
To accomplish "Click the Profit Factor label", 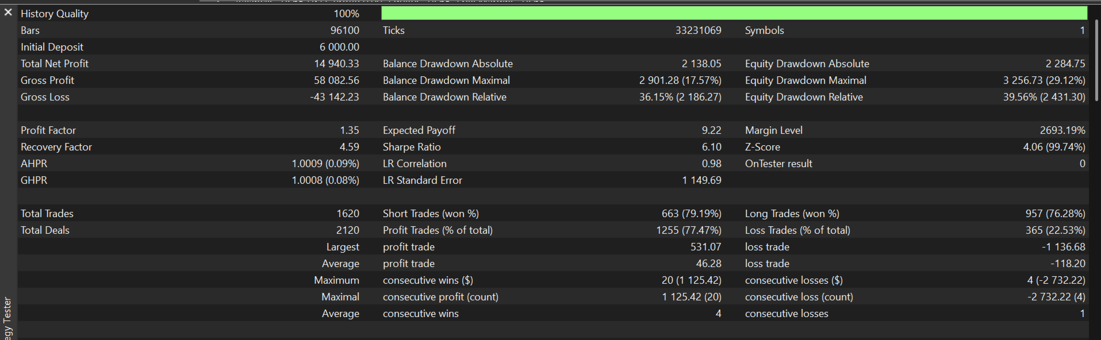I will point(48,130).
